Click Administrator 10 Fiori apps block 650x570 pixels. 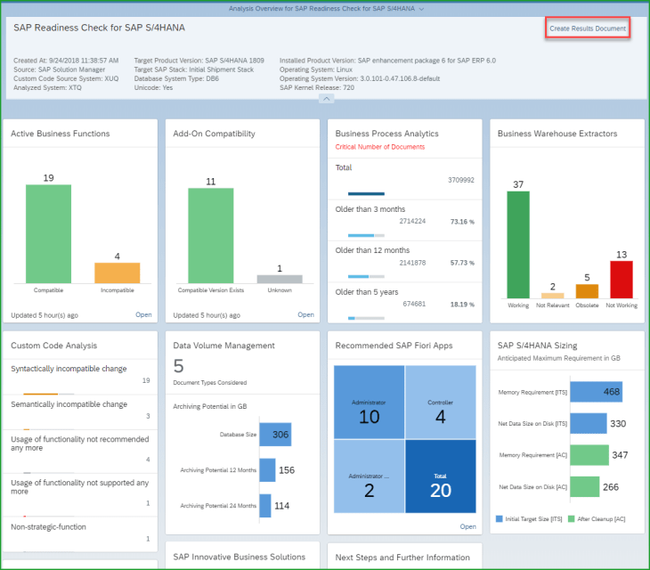369,402
